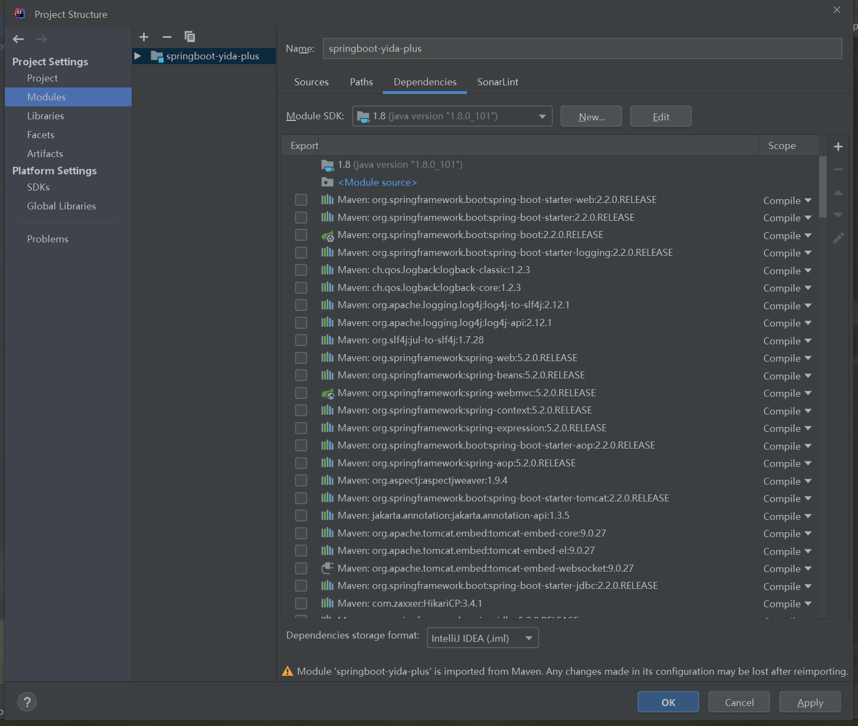Open the Problems section
This screenshot has height=726, width=858.
click(x=68, y=239)
